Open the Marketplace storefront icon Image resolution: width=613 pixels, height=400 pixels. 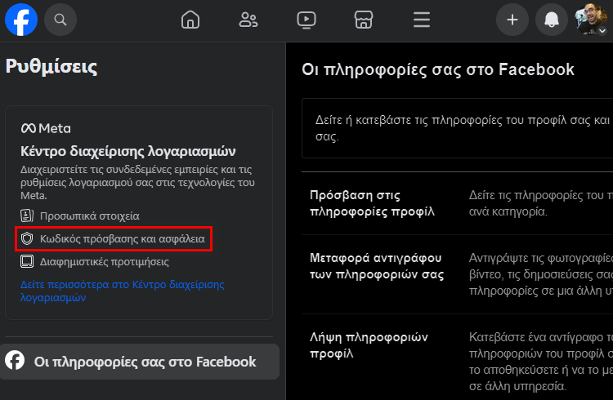[x=364, y=20]
